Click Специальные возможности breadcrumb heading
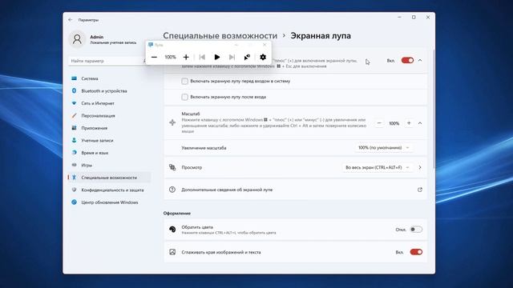The height and width of the screenshot is (288, 513). [220, 35]
